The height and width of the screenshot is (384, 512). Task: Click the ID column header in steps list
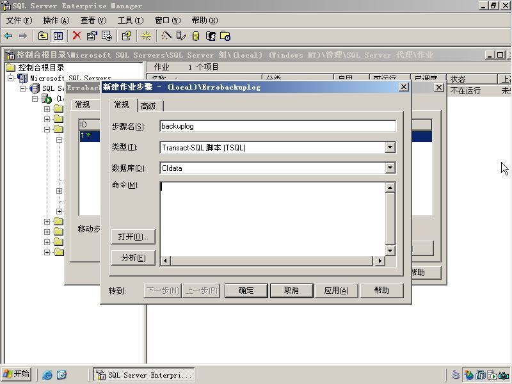coord(90,125)
